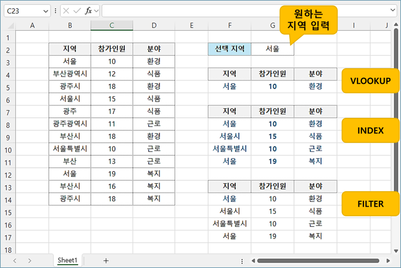This screenshot has width=401, height=268.
Task: Click the yellow FILTER label button
Action: click(370, 204)
